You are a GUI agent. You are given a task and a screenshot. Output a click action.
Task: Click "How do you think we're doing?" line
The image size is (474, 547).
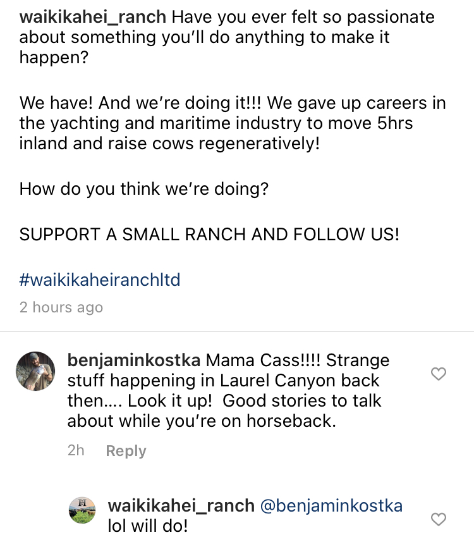144,189
